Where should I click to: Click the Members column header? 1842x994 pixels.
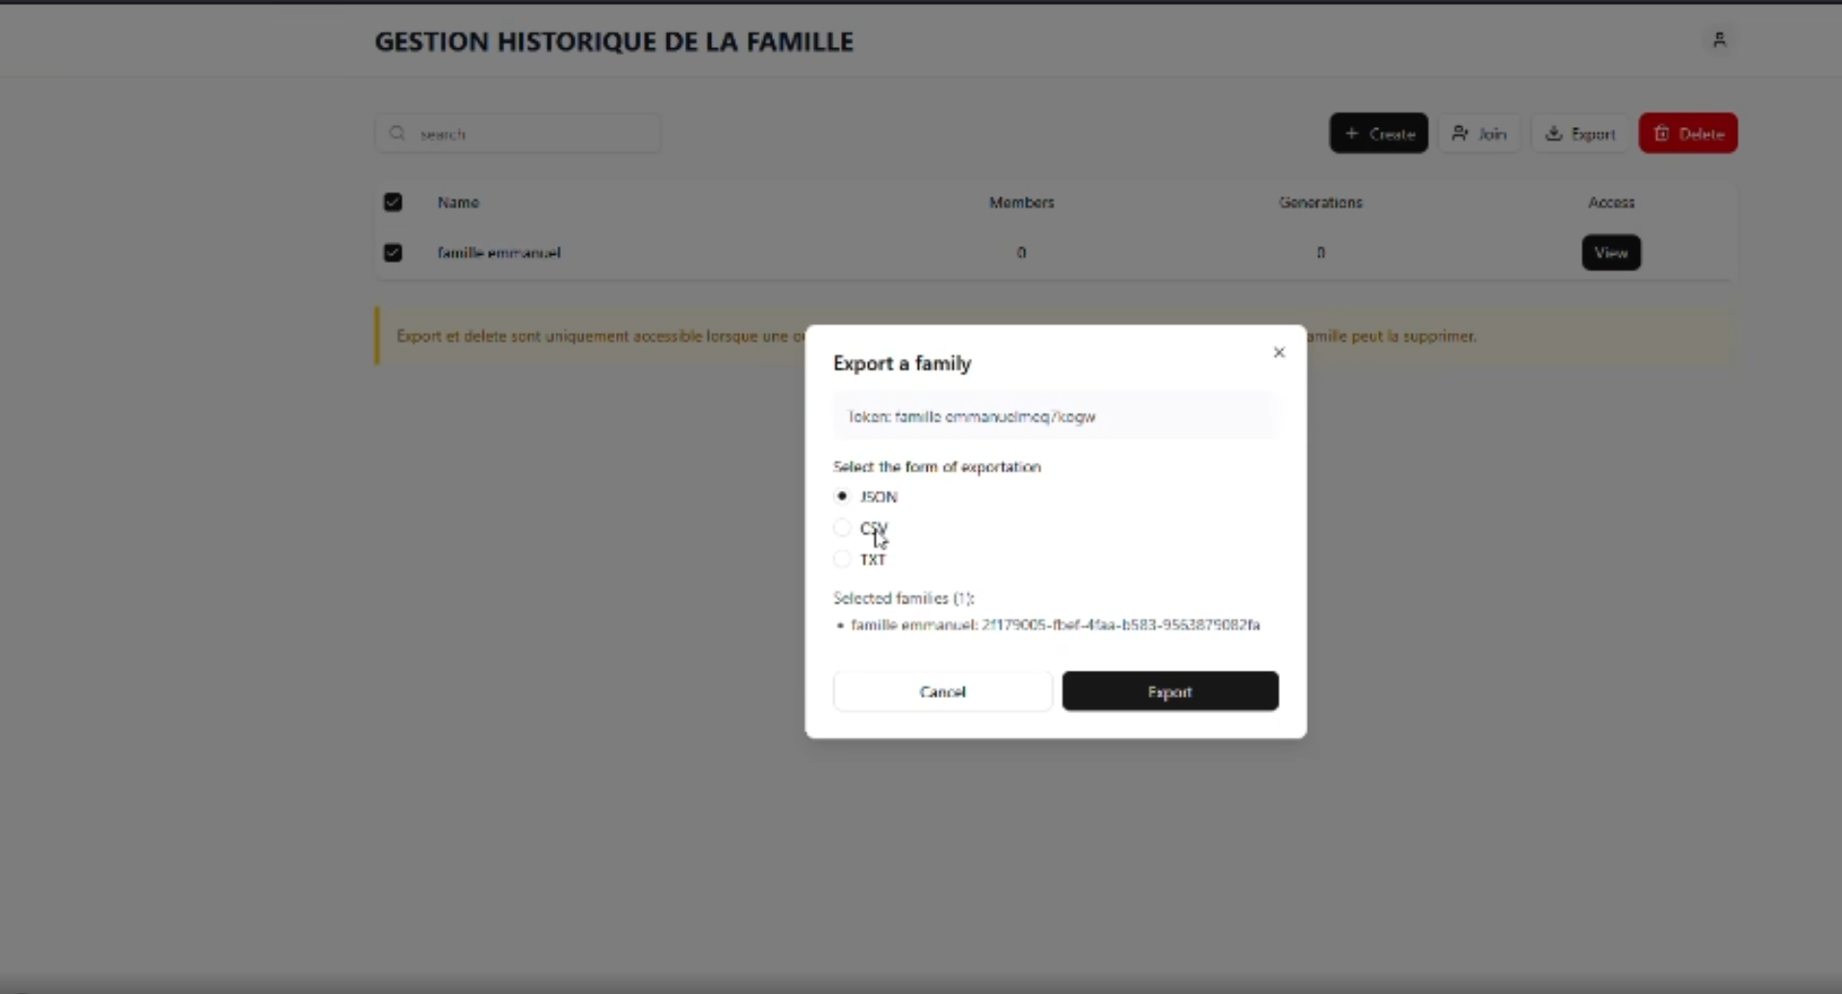[x=1021, y=202]
